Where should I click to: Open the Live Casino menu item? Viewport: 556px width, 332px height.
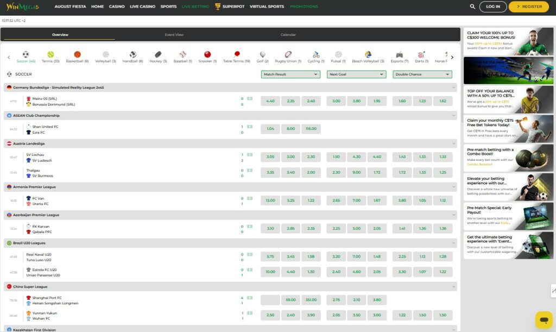click(x=143, y=7)
